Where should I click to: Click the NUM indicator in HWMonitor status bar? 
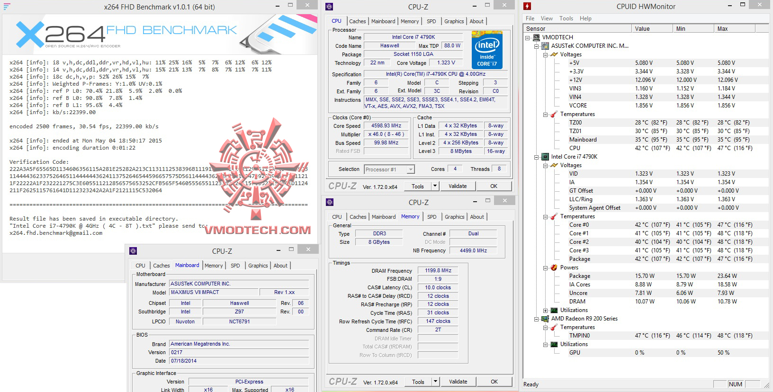click(x=736, y=384)
